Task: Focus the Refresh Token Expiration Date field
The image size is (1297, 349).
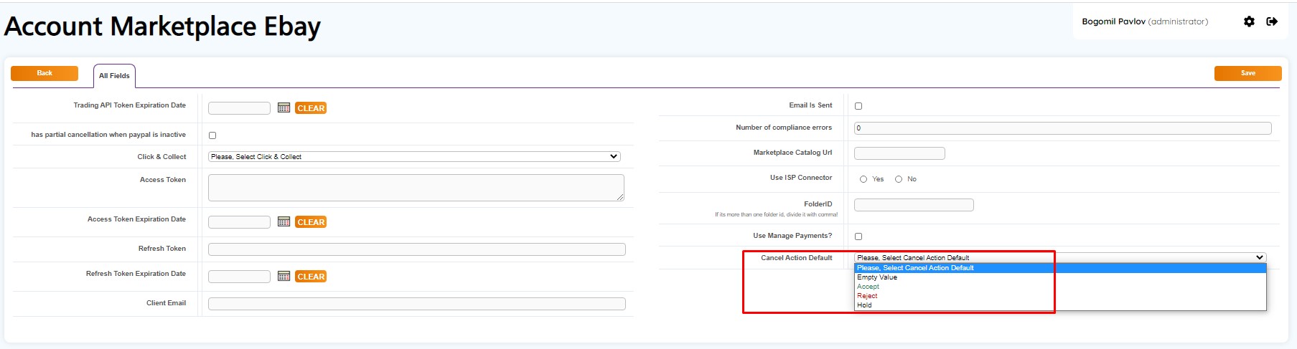Action: coord(239,277)
